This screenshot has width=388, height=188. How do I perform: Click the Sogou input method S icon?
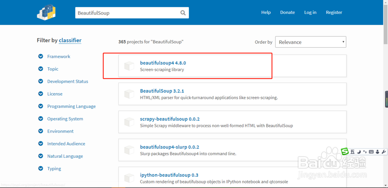345,152
